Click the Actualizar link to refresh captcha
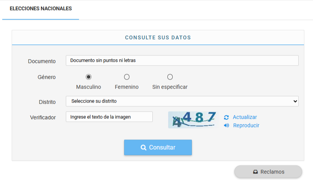This screenshot has width=313, height=189. 245,117
